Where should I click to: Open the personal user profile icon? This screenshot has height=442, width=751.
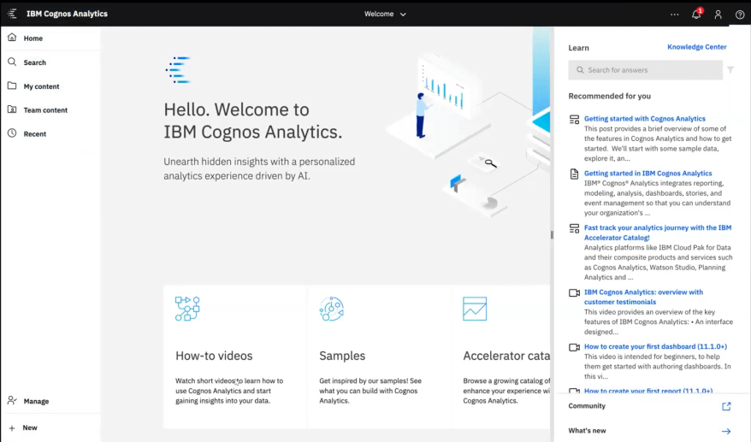click(x=718, y=15)
